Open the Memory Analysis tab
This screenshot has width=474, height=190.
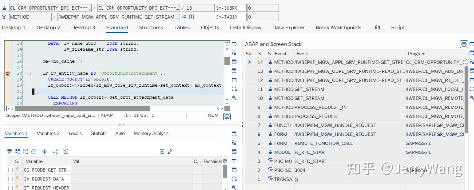(151, 133)
